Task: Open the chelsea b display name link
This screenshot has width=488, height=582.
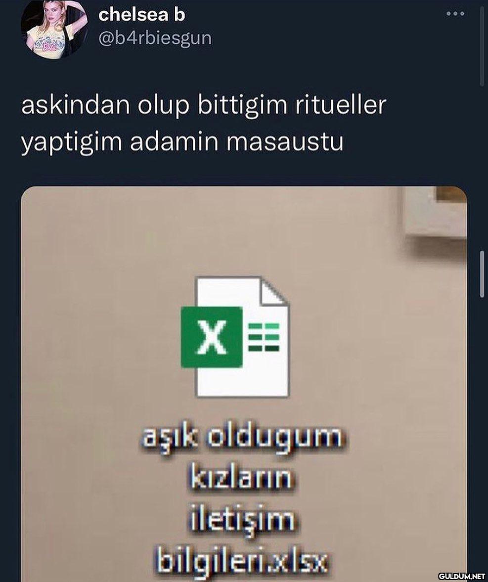Action: [141, 15]
